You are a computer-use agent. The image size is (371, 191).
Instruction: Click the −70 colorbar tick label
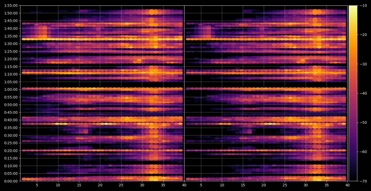(x=363, y=181)
